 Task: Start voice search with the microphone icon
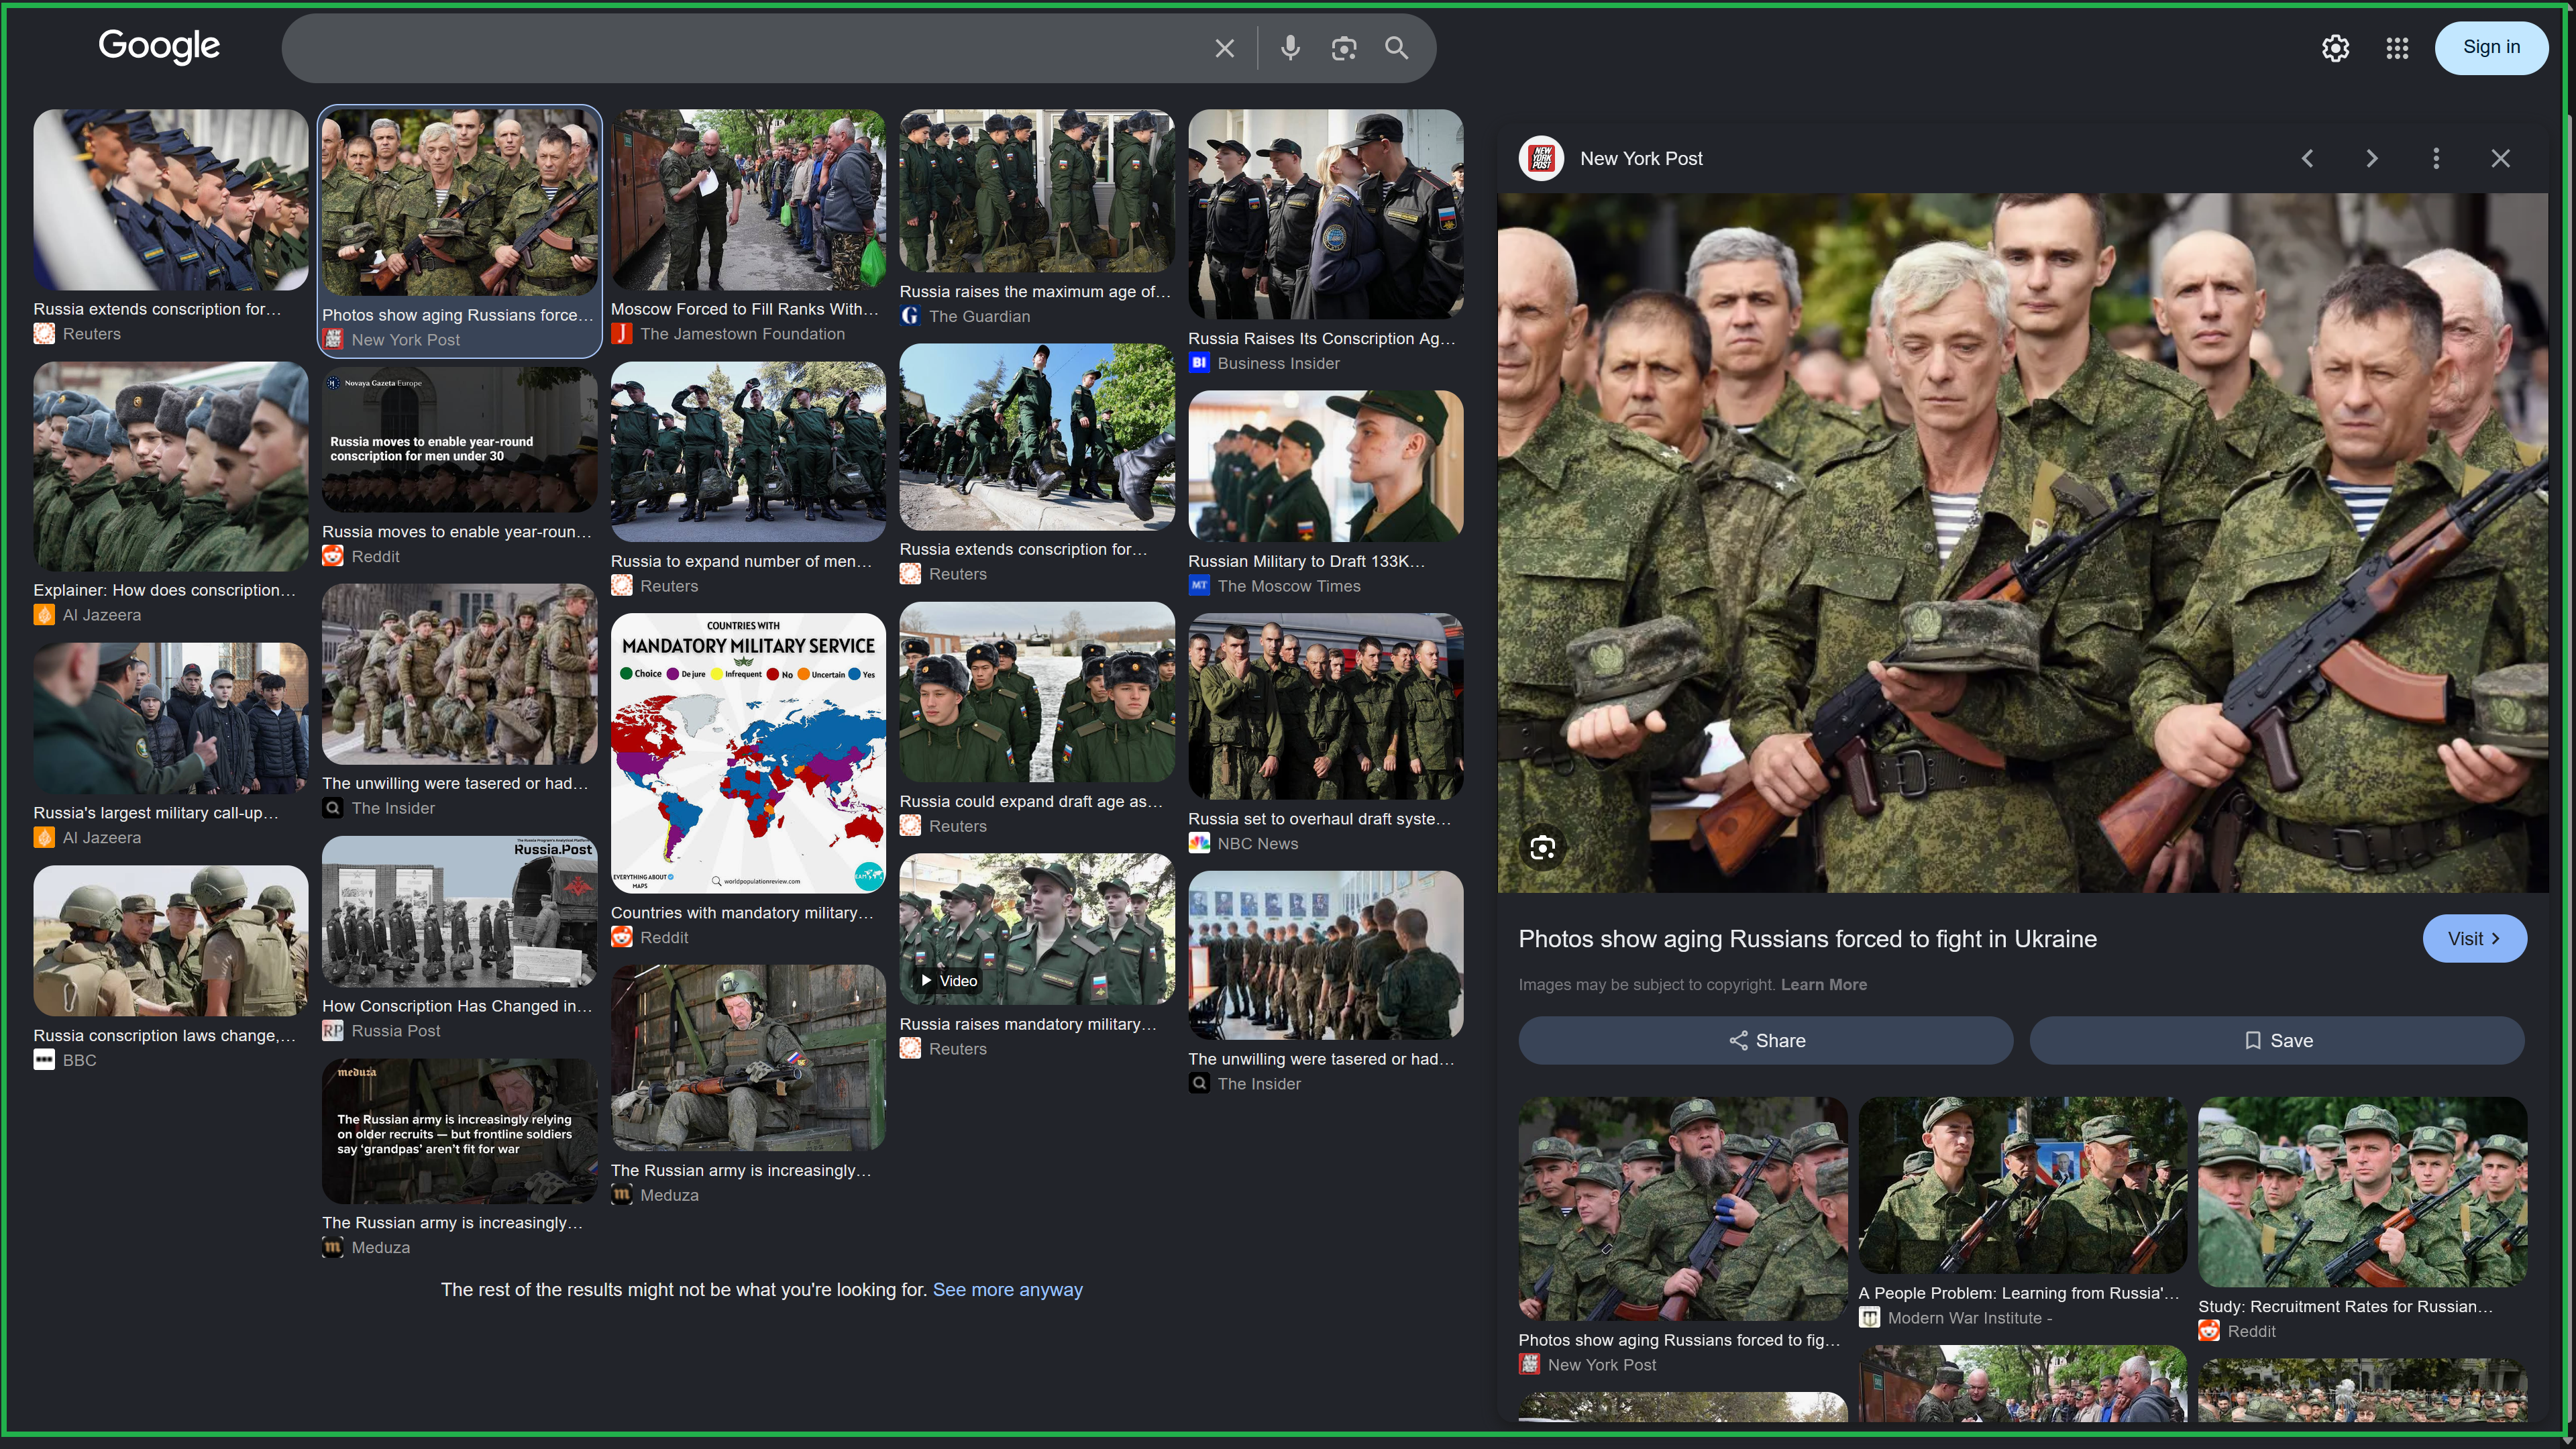click(x=1290, y=48)
